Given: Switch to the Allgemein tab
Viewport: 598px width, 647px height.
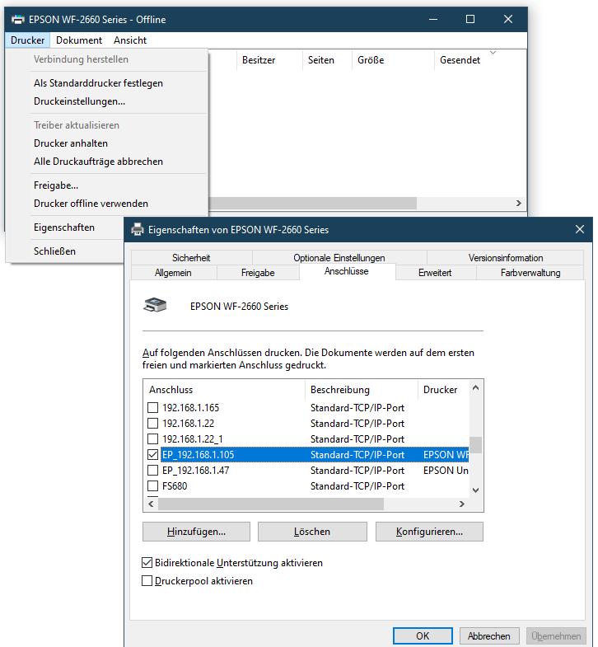Looking at the screenshot, I should click(173, 273).
